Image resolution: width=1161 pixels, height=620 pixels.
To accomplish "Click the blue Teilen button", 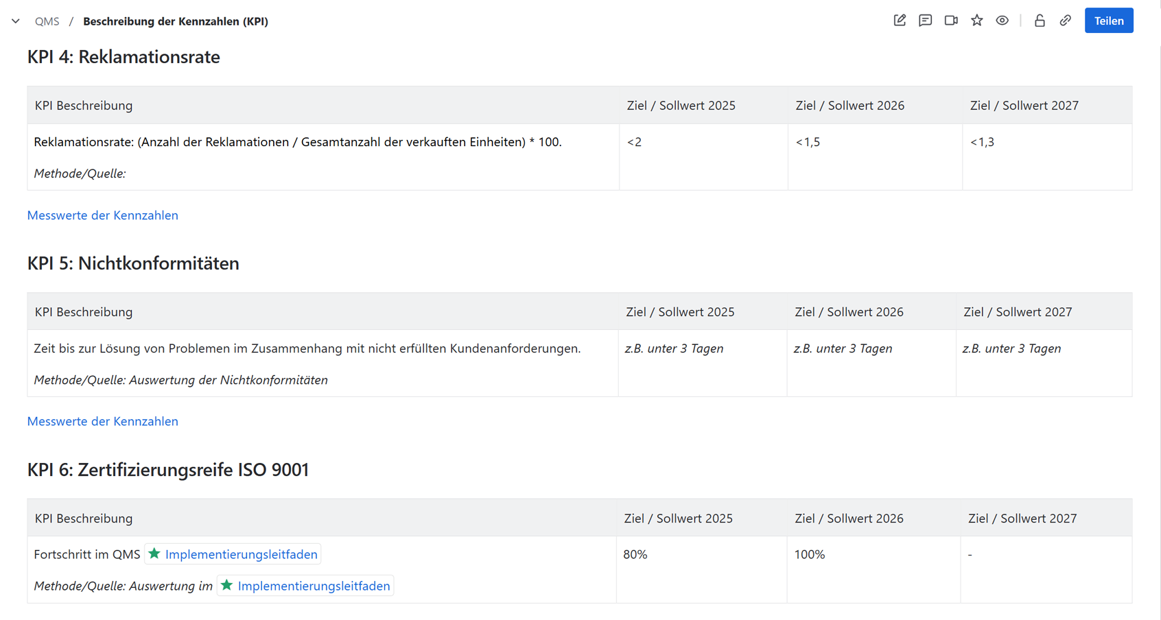I will [x=1108, y=21].
